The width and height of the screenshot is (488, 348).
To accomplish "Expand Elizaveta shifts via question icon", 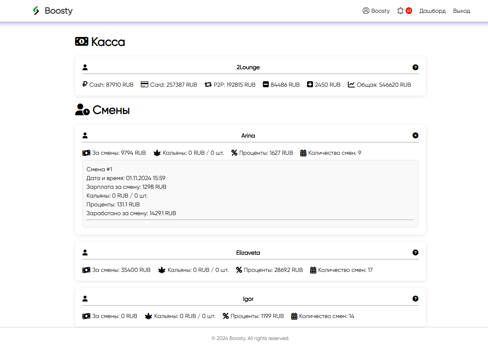I will [415, 252].
